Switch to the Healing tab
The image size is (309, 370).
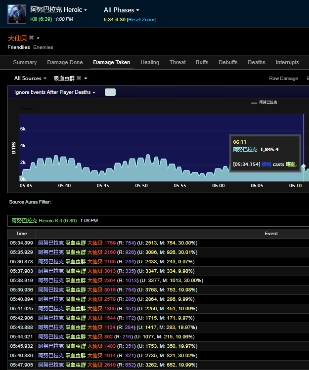click(x=150, y=62)
